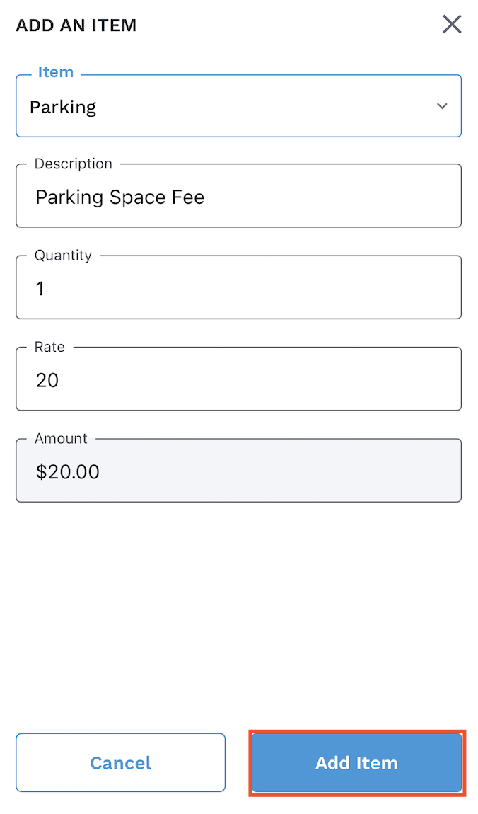Click the $20.00 amount value
Viewport: 478px width, 814px height.
tap(68, 471)
